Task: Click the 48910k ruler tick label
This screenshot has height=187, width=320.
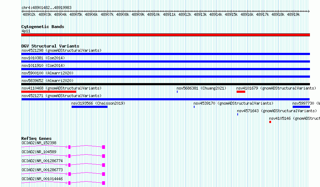Action: click(x=154, y=15)
